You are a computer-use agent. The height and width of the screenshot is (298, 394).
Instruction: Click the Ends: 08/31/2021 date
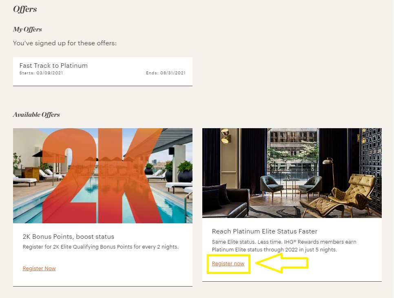166,73
